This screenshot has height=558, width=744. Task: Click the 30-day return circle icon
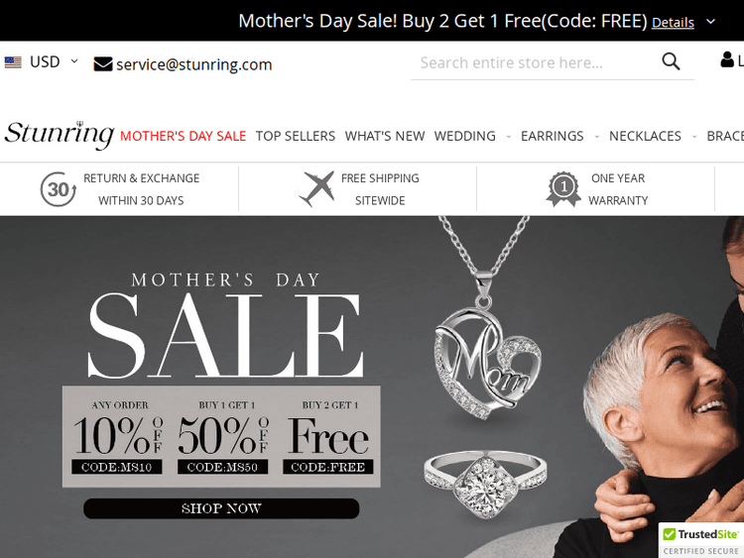pyautogui.click(x=58, y=189)
